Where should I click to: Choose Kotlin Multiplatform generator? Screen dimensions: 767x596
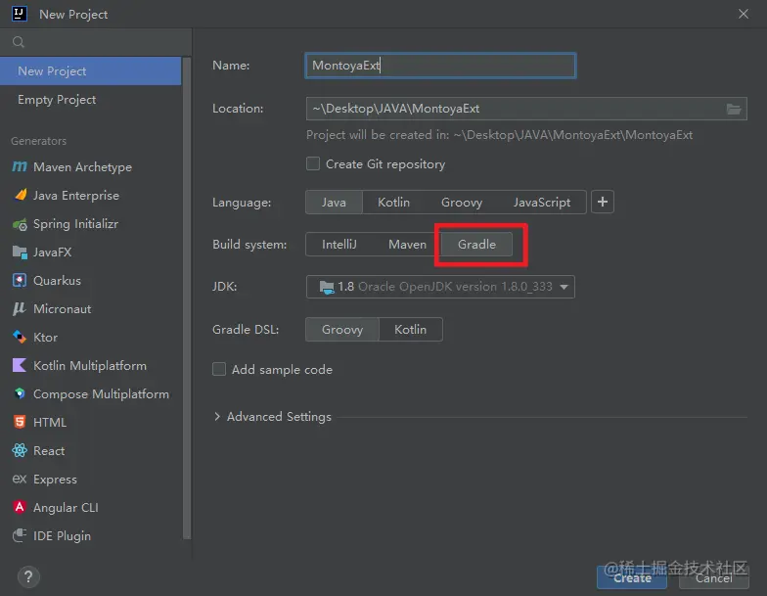90,366
